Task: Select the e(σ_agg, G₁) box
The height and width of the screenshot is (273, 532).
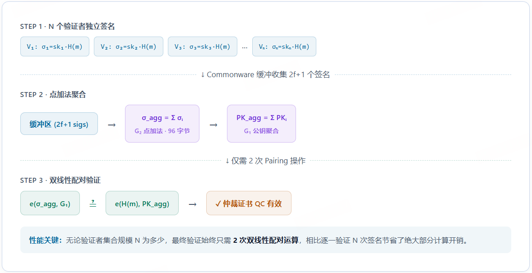Action: (50, 204)
